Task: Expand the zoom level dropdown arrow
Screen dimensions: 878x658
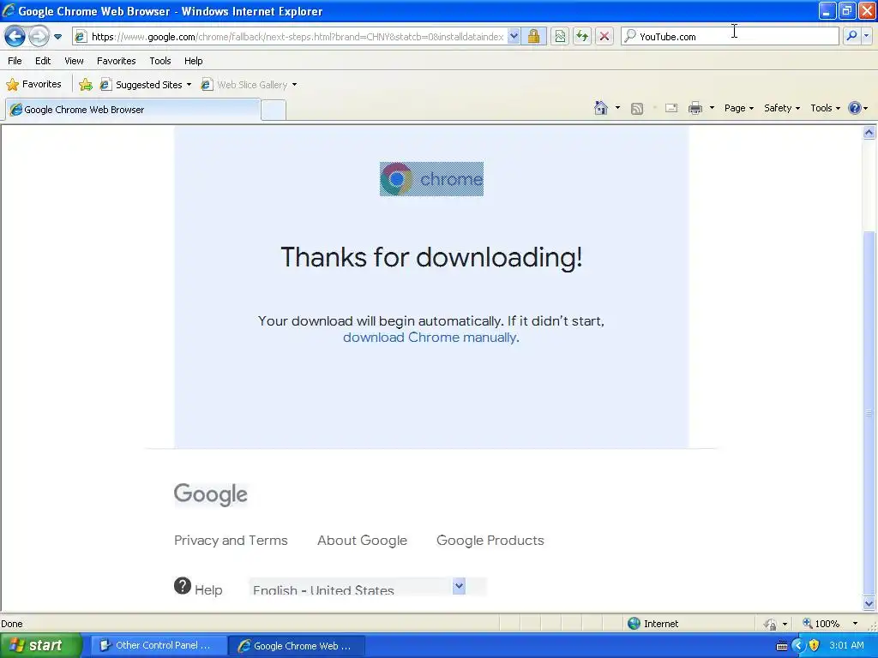Action: pyautogui.click(x=855, y=624)
